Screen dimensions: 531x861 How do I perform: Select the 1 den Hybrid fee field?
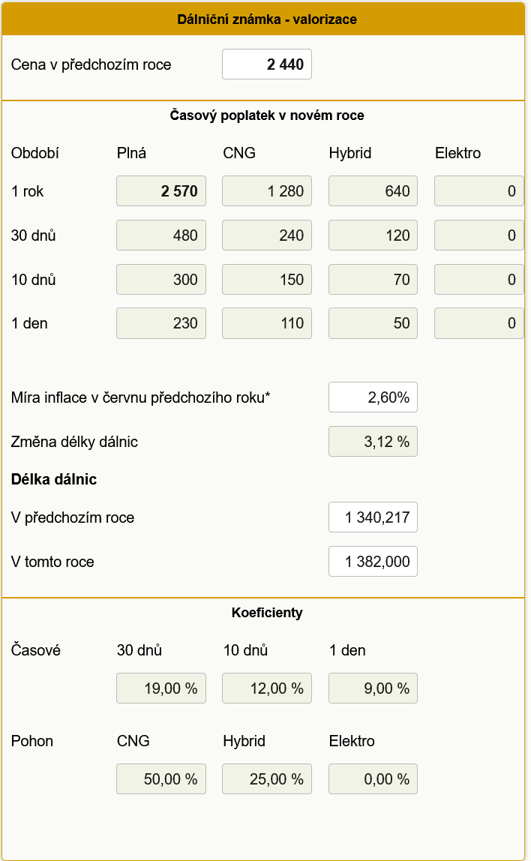coord(373,323)
